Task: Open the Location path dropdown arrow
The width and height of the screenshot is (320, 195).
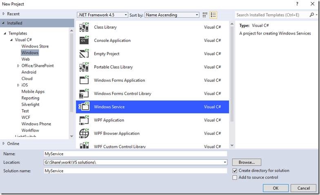Action: tap(224, 162)
